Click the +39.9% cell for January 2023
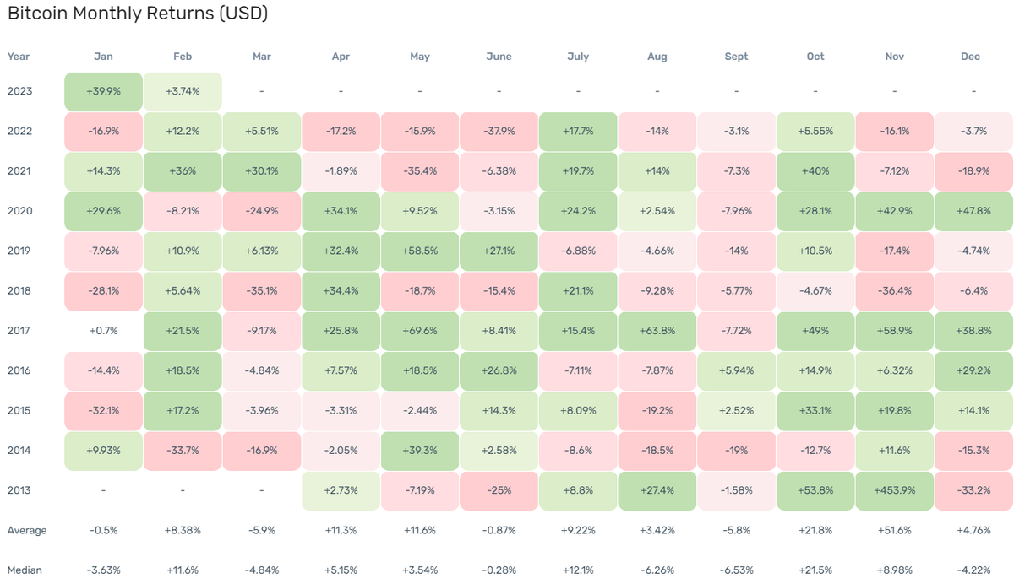This screenshot has width=1014, height=584. tap(103, 91)
